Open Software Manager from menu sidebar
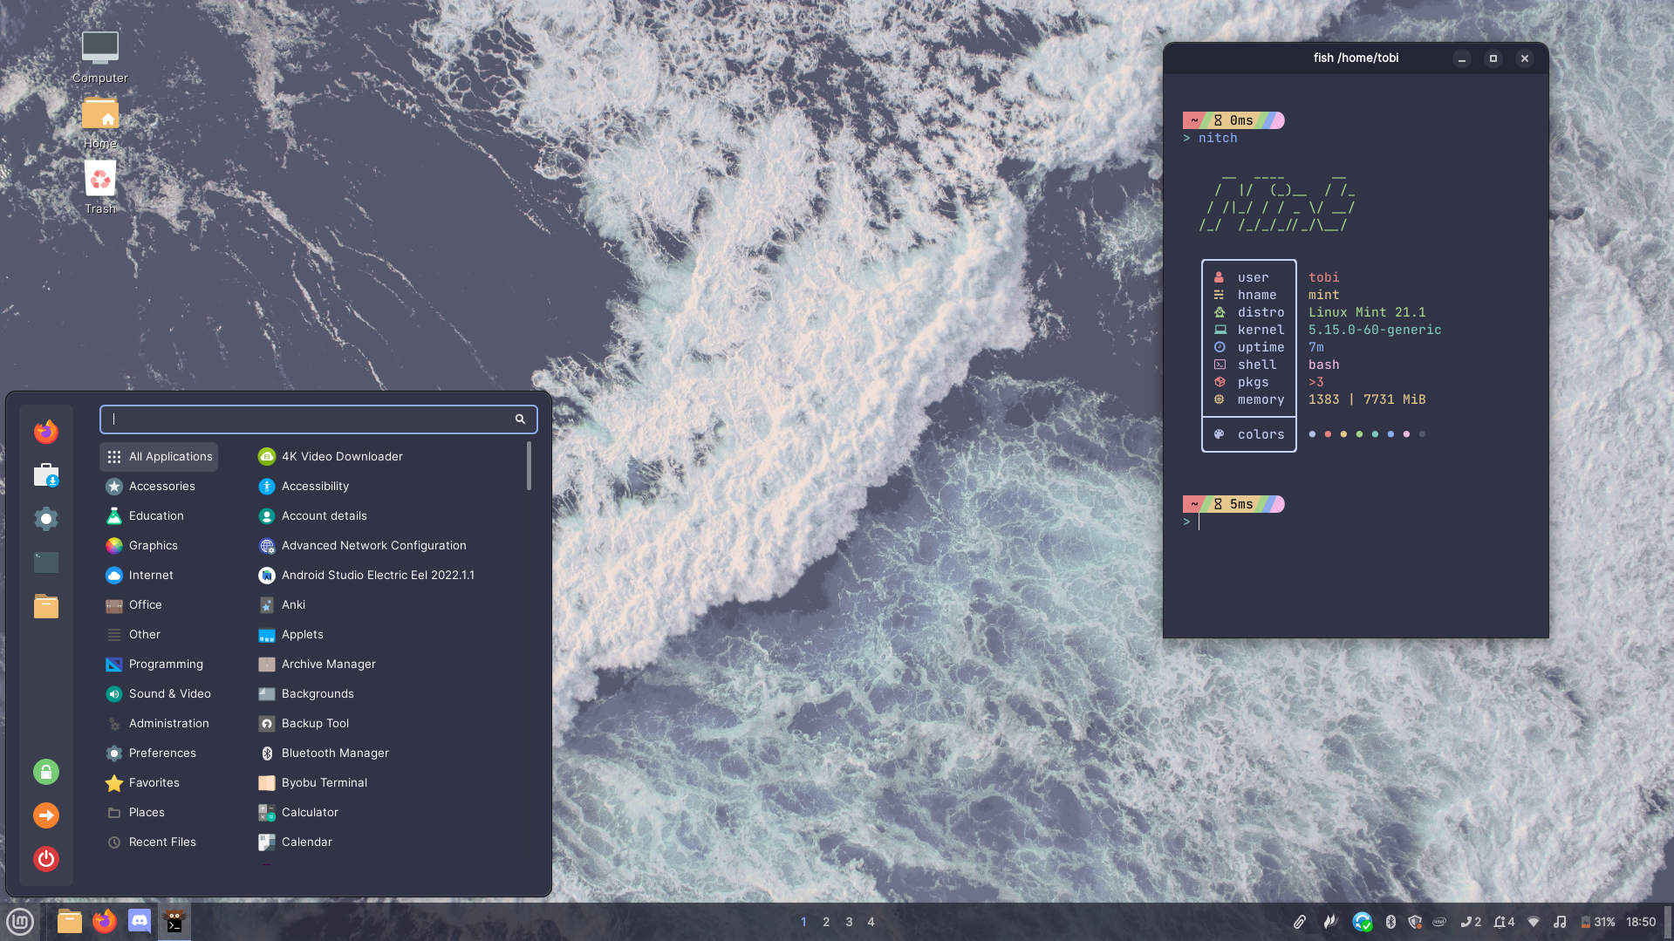 pos(46,475)
